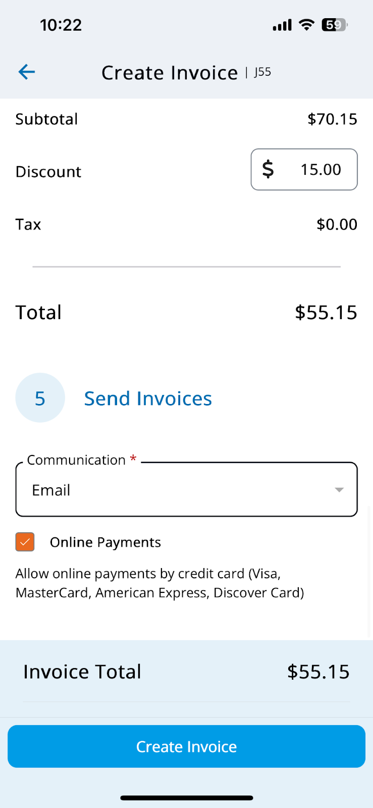Click the Create Invoice button
The image size is (373, 808).
[x=187, y=746]
